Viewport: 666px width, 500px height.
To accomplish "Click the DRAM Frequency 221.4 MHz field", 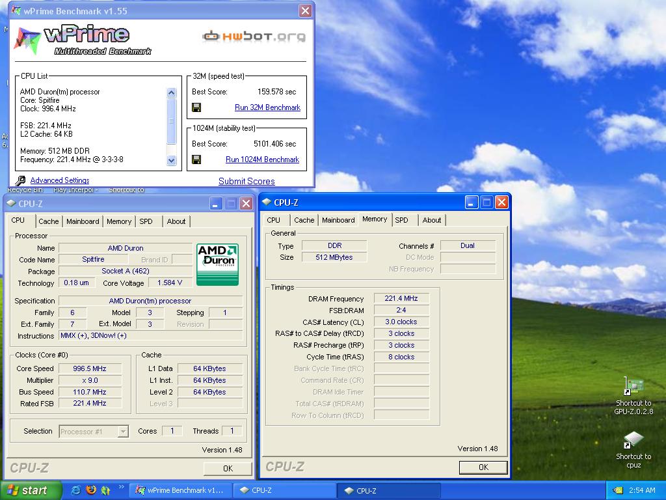I will (x=401, y=298).
